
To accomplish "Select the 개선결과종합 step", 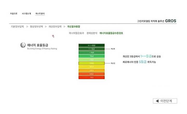I will 74,27.
